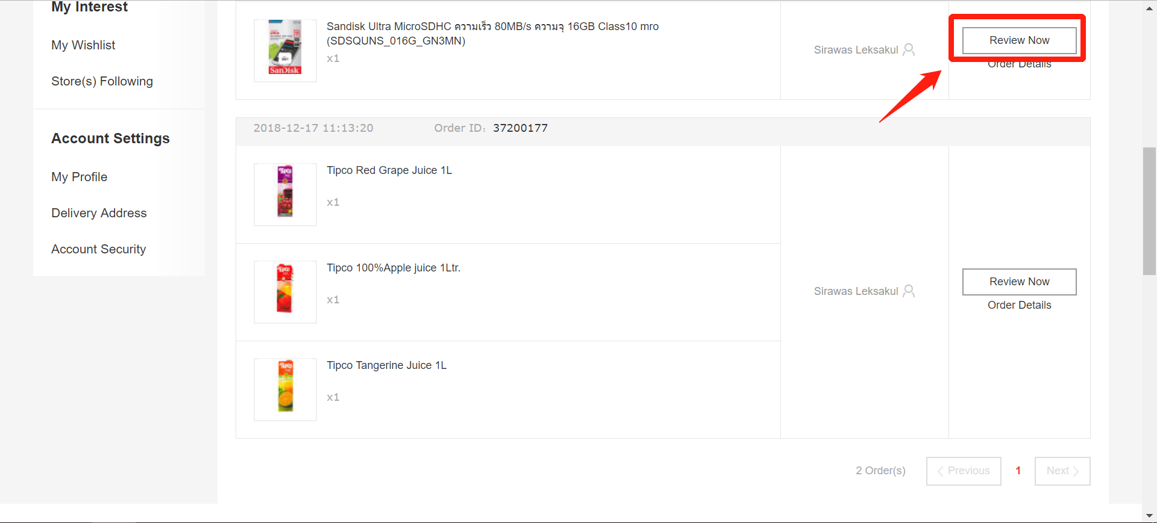The height and width of the screenshot is (523, 1157).
Task: Click the order date 2018-12-17 11:13:20
Action: tap(313, 128)
